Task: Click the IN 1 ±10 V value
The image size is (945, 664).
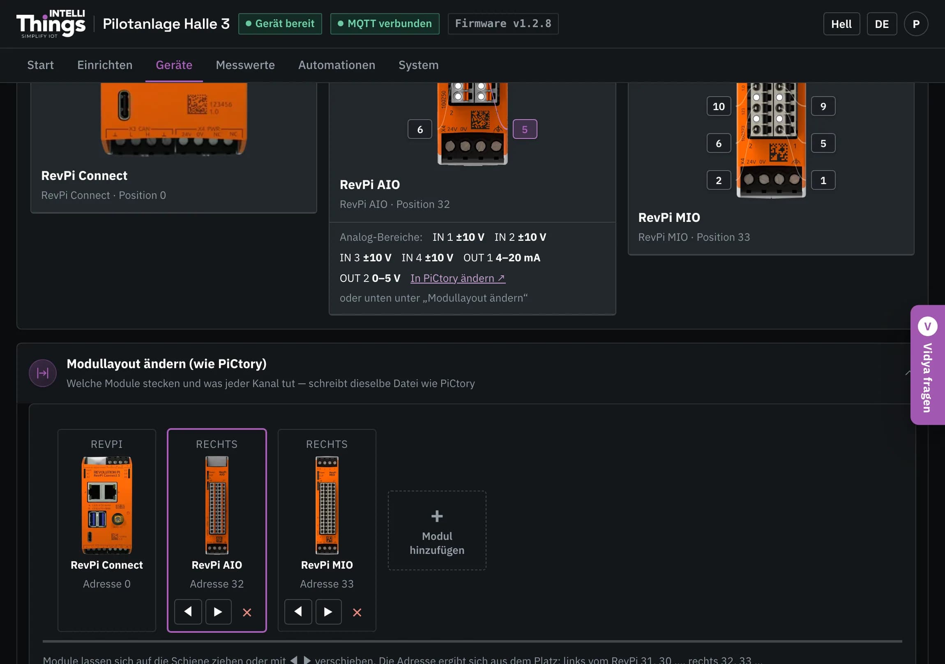Action: [458, 237]
